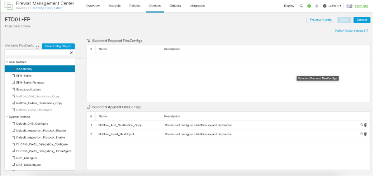
Task: Delete Netflow_Event_FlexObject with trash icon
Action: [x=366, y=134]
